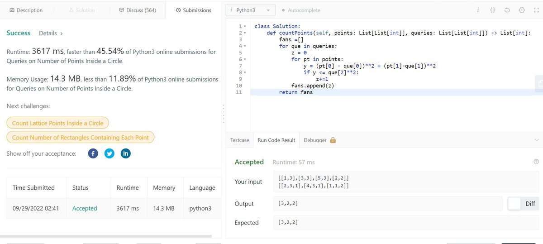
Task: Click the Runtime: 57 ms text
Action: (x=294, y=162)
